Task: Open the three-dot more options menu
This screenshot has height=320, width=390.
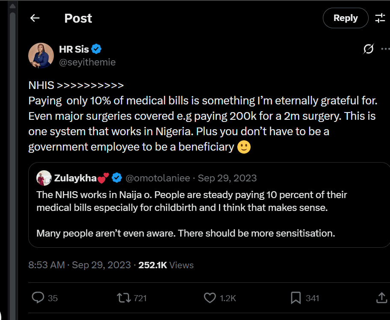Action: click(384, 50)
